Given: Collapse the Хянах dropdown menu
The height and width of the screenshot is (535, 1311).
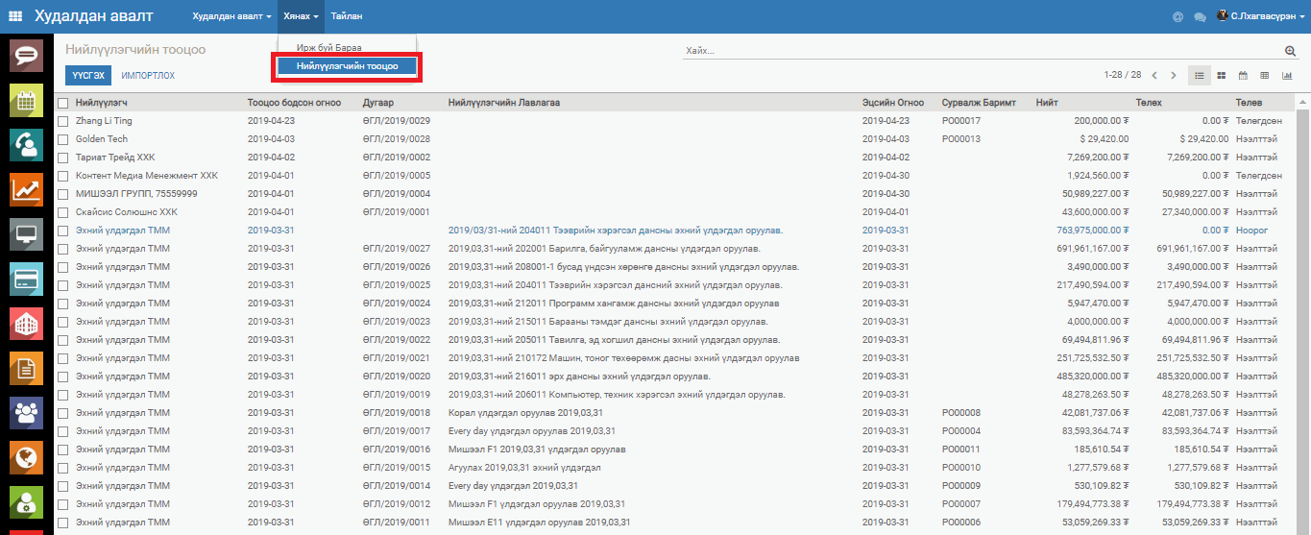Looking at the screenshot, I should [302, 16].
